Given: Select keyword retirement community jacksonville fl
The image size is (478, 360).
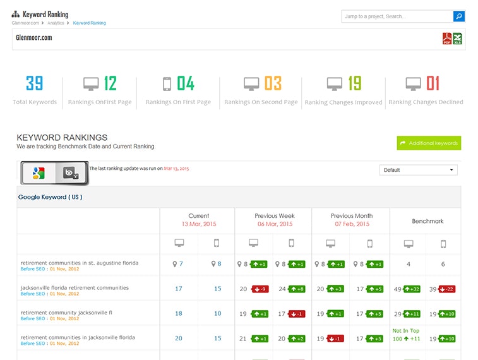Looking at the screenshot, I should [66, 313].
